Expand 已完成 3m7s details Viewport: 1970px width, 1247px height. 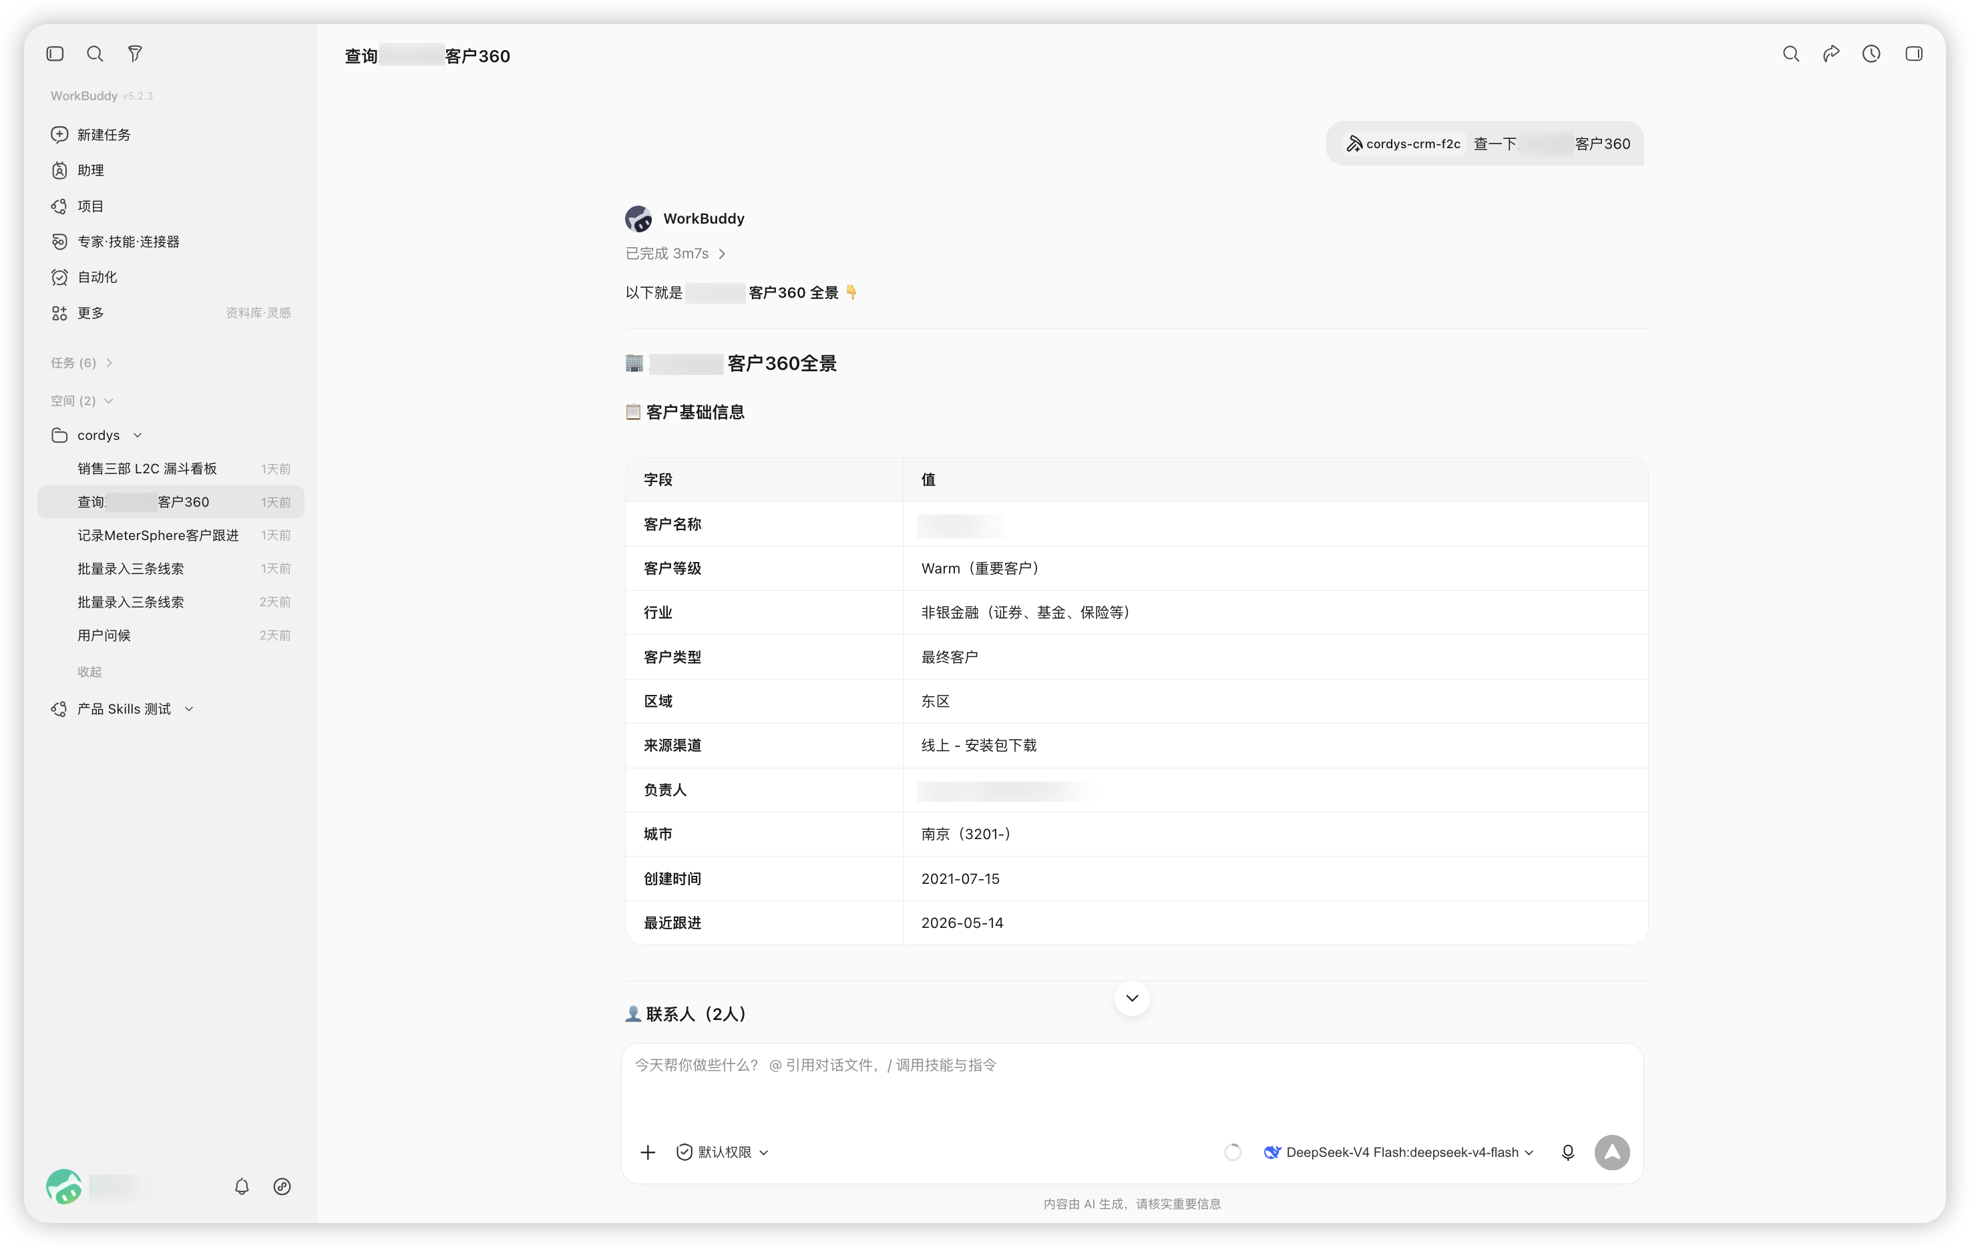tap(676, 254)
